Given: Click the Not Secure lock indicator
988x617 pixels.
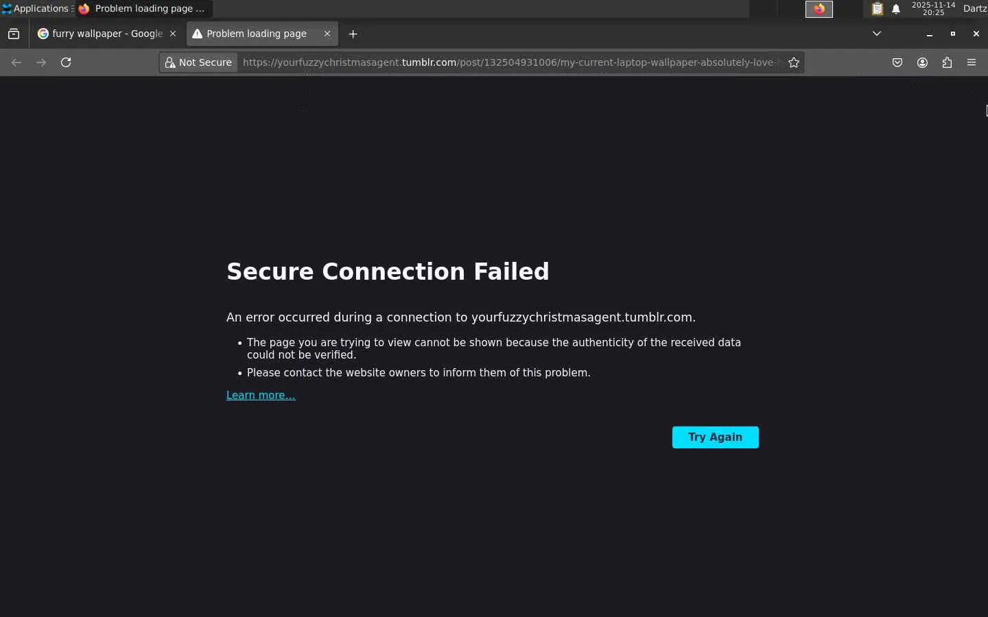Looking at the screenshot, I should pyautogui.click(x=198, y=62).
